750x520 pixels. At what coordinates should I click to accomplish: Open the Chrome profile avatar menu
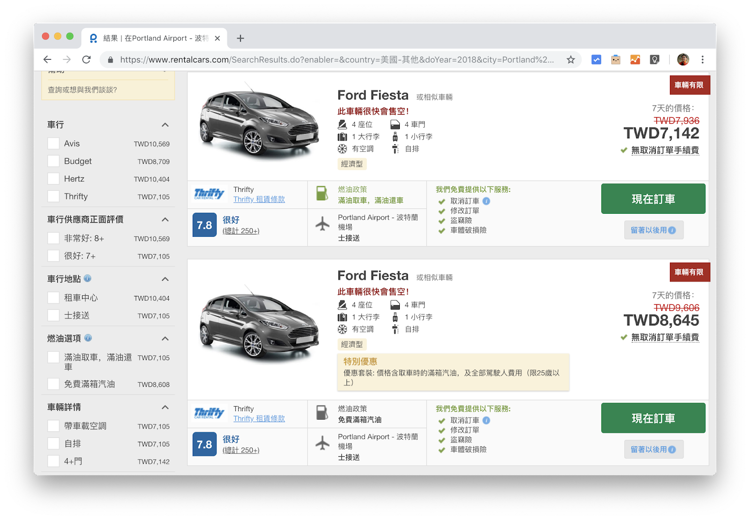pos(683,60)
